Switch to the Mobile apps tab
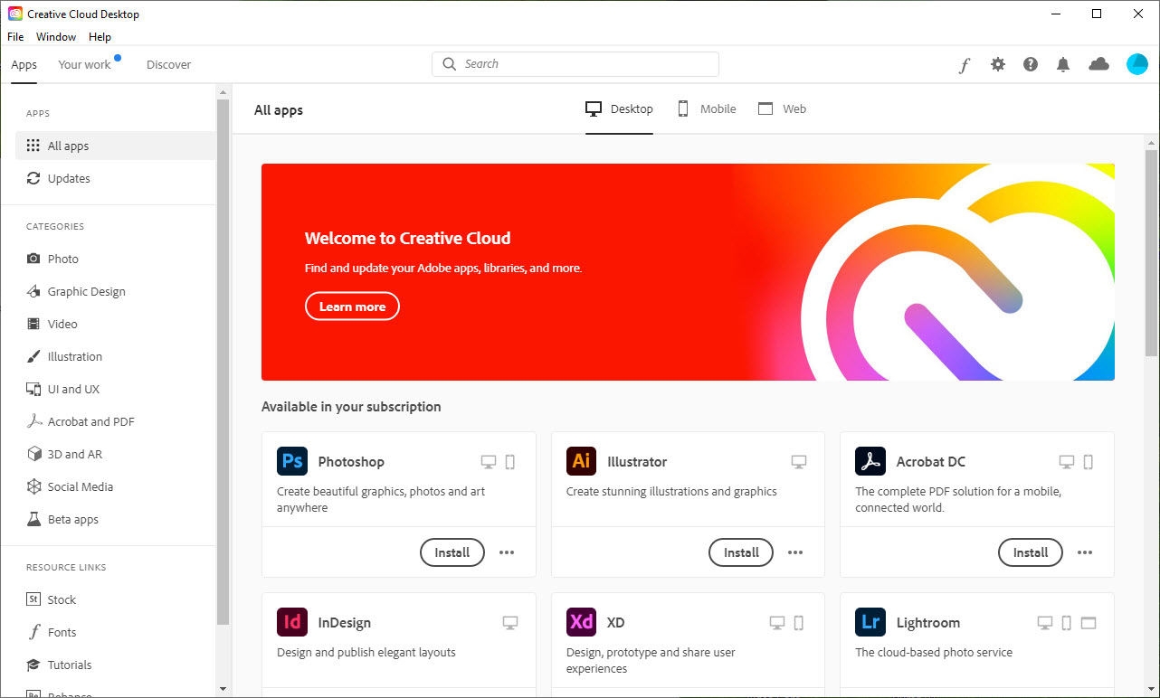 click(x=707, y=108)
